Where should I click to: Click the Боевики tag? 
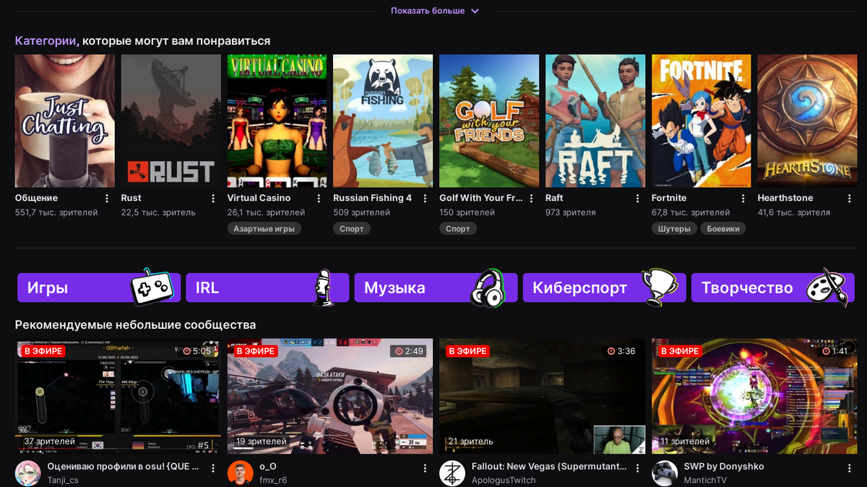click(x=723, y=228)
